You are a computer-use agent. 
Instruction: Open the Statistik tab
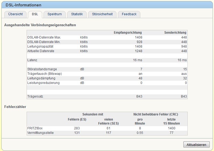click(x=77, y=14)
